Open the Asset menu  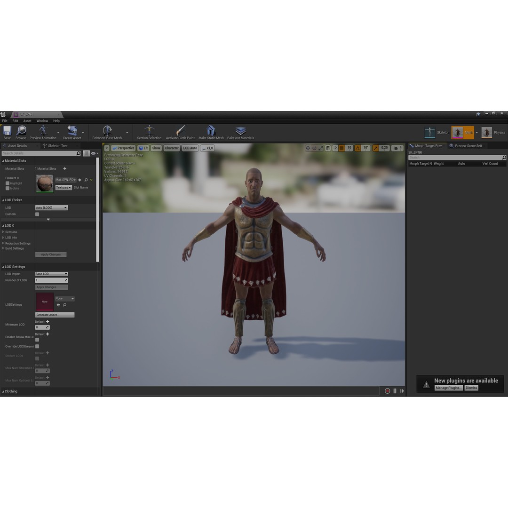tap(27, 121)
